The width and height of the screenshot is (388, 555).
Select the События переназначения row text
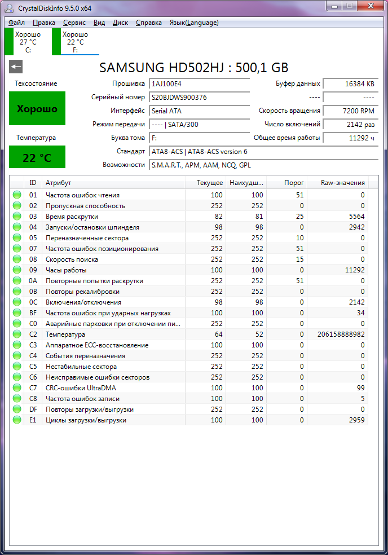coord(85,356)
